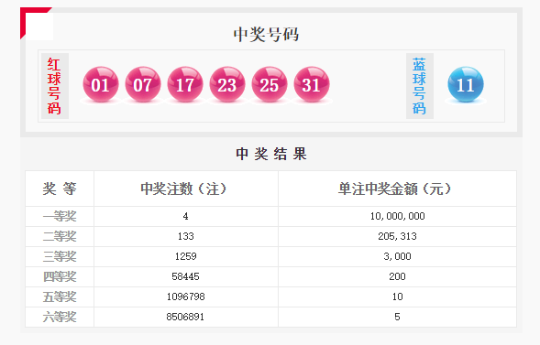Click the 中奖注数（注） column header

click(186, 189)
